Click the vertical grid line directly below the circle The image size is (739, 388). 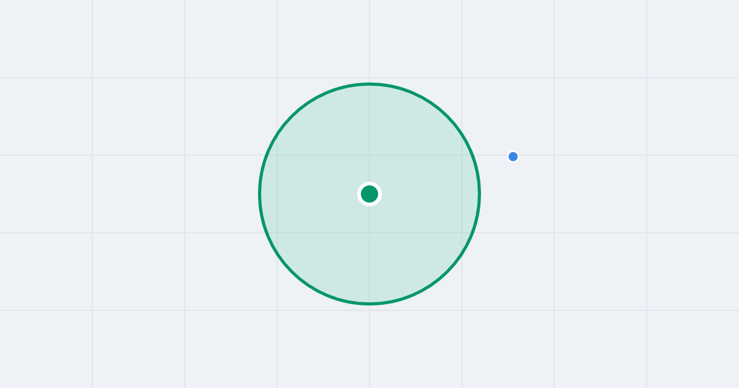369,345
